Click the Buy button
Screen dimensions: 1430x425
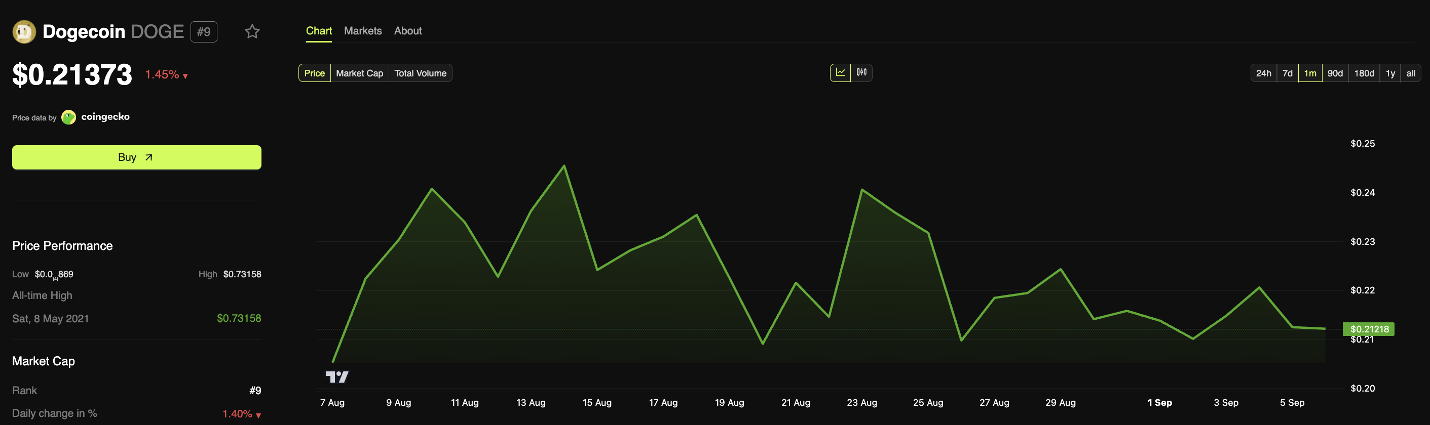coord(136,157)
